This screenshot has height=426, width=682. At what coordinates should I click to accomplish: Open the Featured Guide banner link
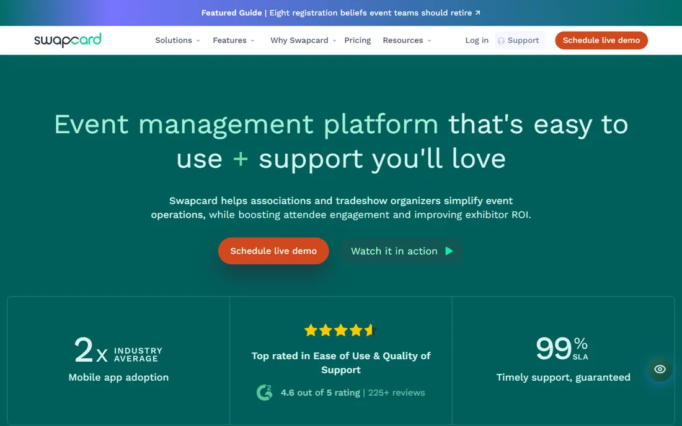340,13
